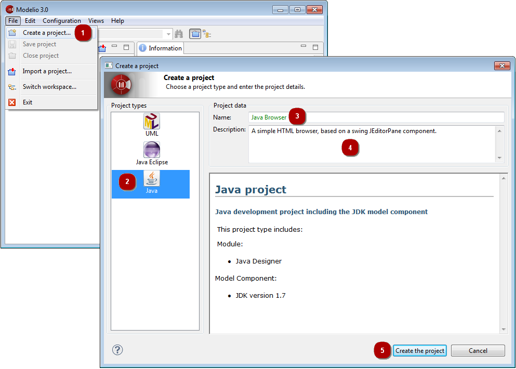Image resolution: width=516 pixels, height=369 pixels.
Task: Choose Exit from the File menu
Action: (51, 102)
